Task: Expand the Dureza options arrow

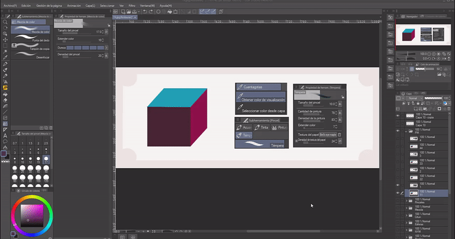Action: [106, 48]
